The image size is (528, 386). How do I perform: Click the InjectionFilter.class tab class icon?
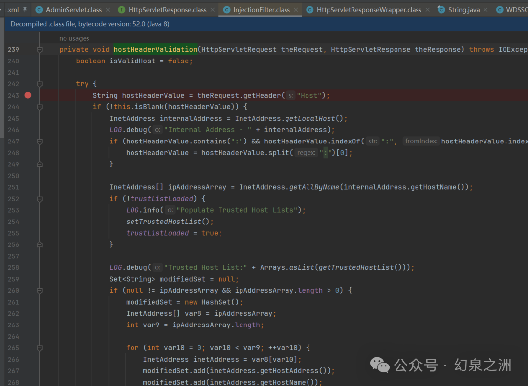[227, 10]
